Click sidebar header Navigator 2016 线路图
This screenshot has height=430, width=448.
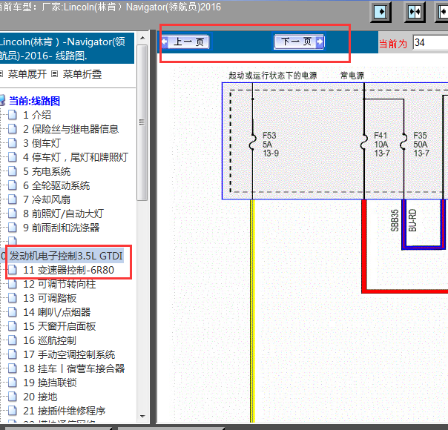[67, 48]
